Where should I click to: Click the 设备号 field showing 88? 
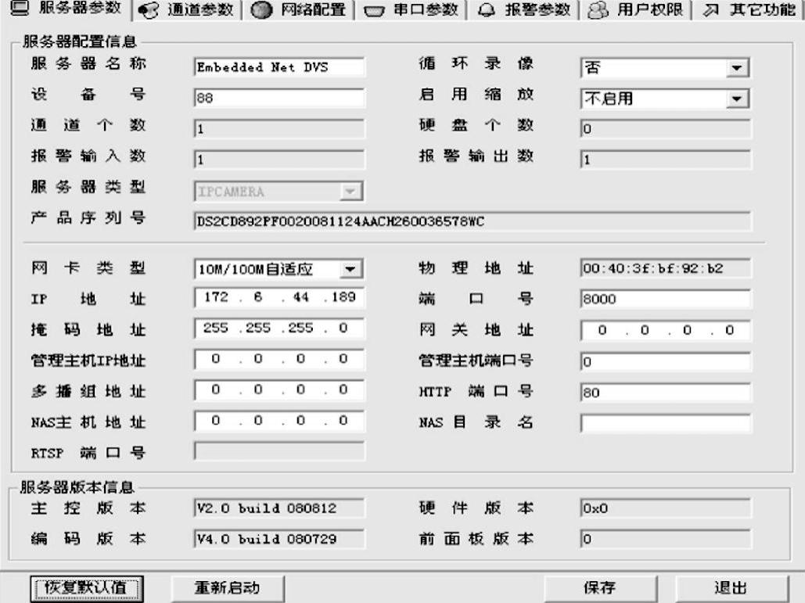279,98
